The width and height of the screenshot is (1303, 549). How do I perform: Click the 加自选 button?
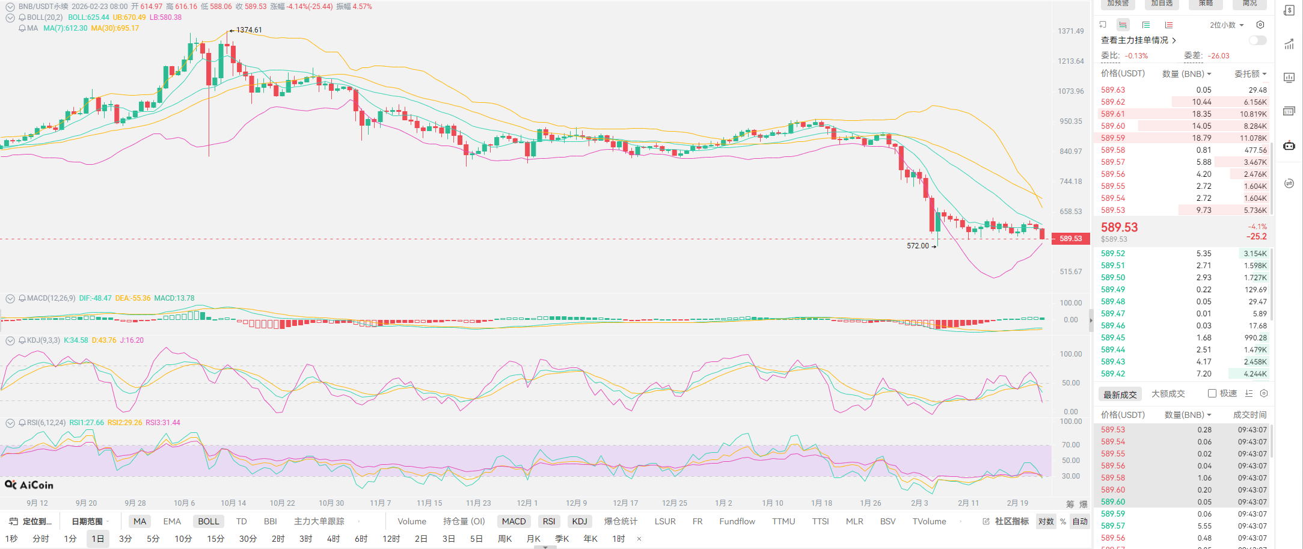(x=1162, y=4)
